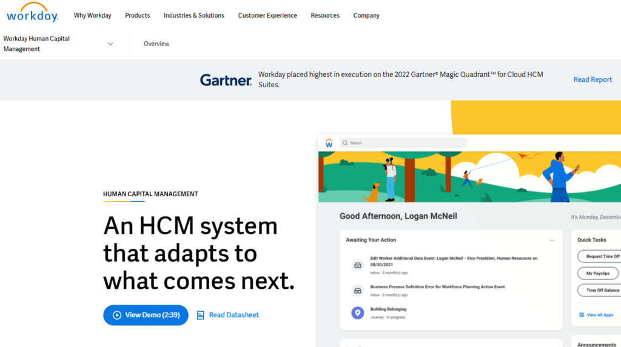Click inbox icon beside Business Process Definition Error
The width and height of the screenshot is (621, 347).
point(358,291)
